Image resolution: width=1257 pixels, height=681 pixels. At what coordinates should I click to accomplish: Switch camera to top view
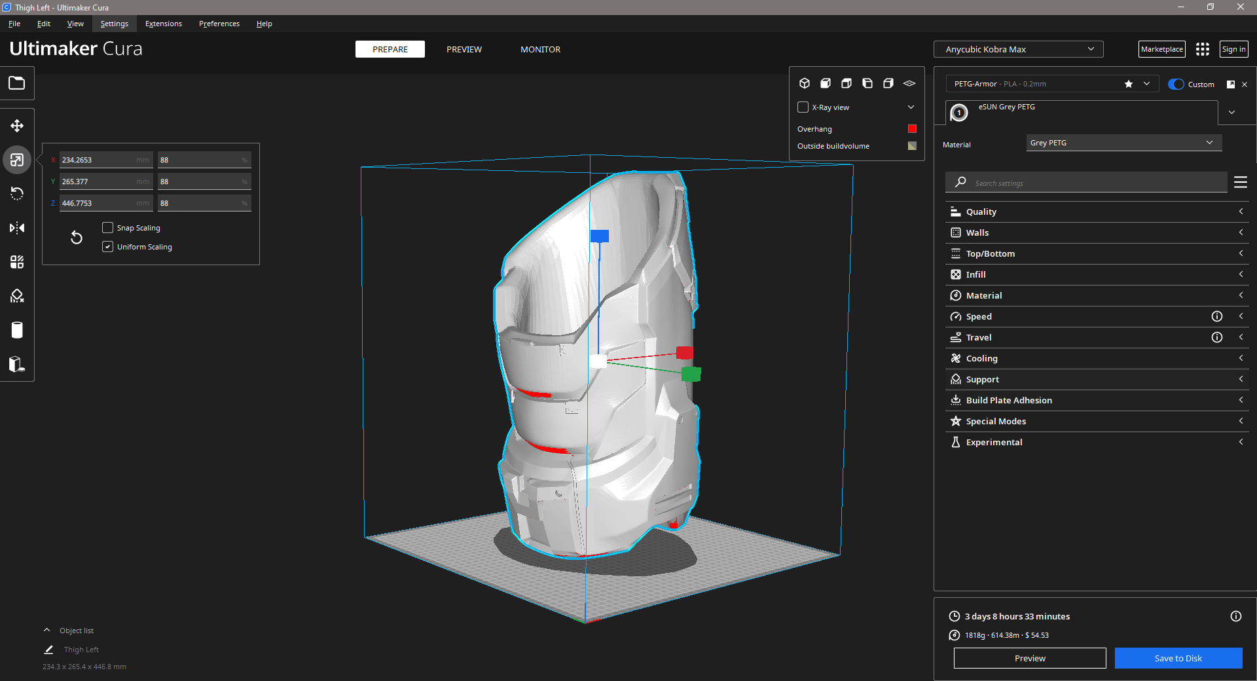[x=847, y=83]
